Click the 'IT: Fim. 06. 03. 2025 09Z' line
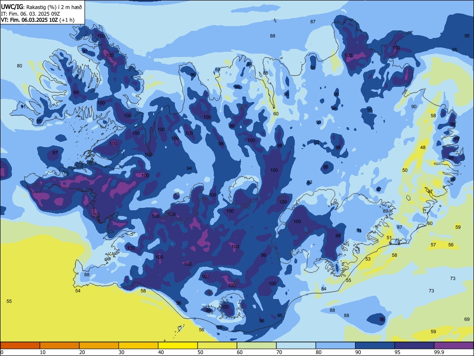The width and height of the screenshot is (474, 356). [30, 14]
